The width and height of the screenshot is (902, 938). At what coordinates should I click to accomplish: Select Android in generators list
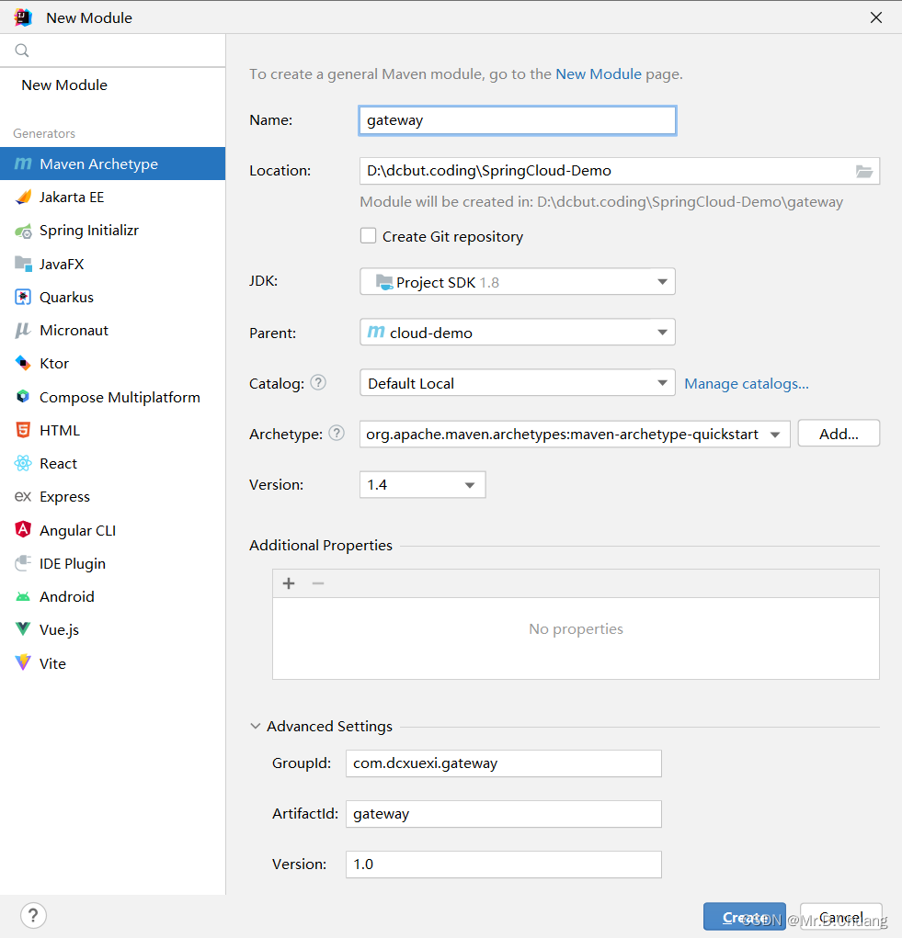[x=112, y=596]
